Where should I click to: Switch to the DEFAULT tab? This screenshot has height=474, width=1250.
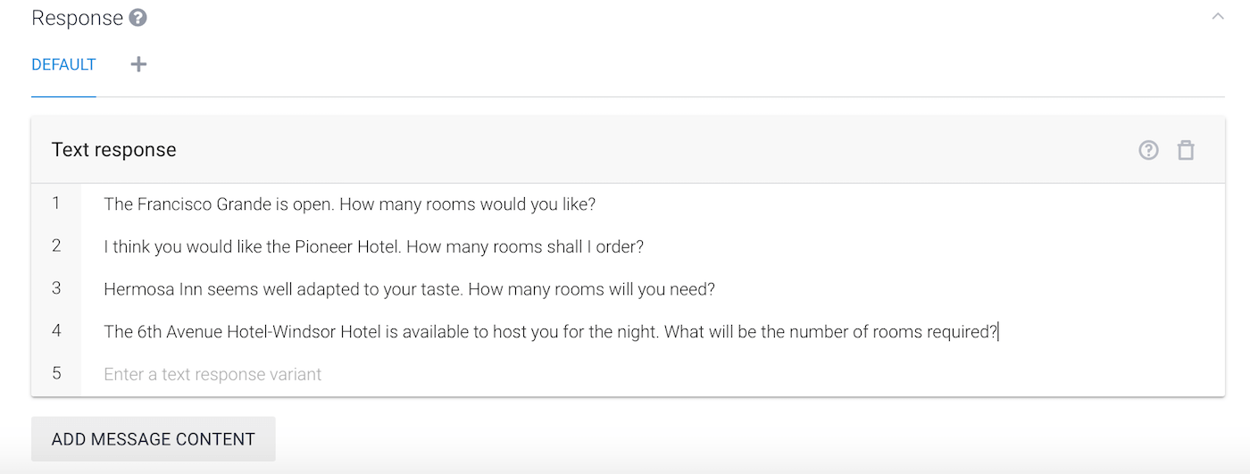(63, 64)
